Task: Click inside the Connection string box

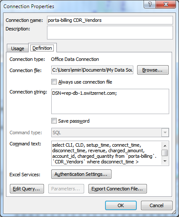Action: coord(110,102)
